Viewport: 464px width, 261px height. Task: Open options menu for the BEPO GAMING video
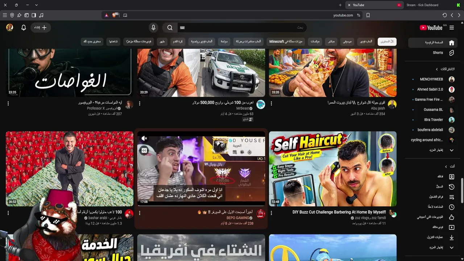click(x=140, y=213)
